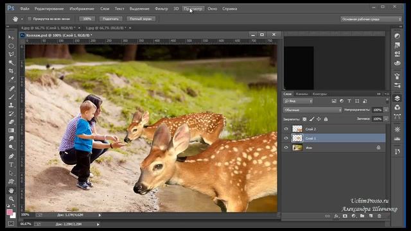Open the opacity slider arrow
411x231 pixels.
(387, 110)
